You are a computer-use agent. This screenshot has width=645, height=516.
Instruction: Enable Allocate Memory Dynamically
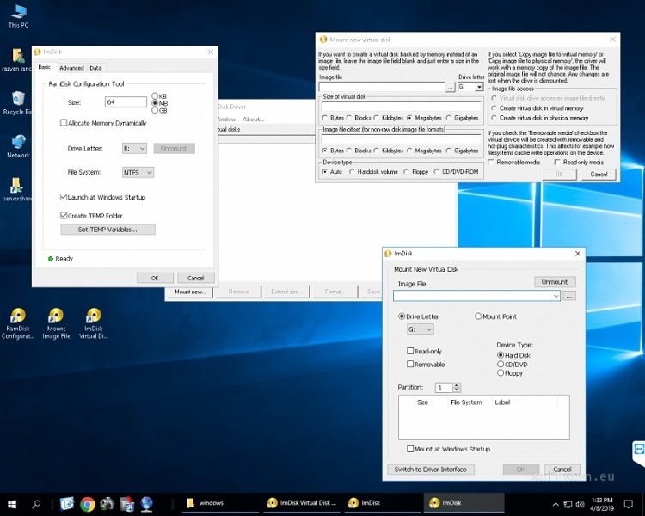pos(64,123)
